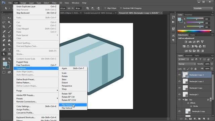
Task: Hide the Rectangle 3 copy 2 layer
Action: pos(179,81)
